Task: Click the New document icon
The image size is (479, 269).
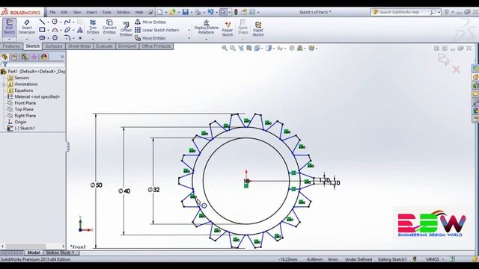Action: click(159, 12)
